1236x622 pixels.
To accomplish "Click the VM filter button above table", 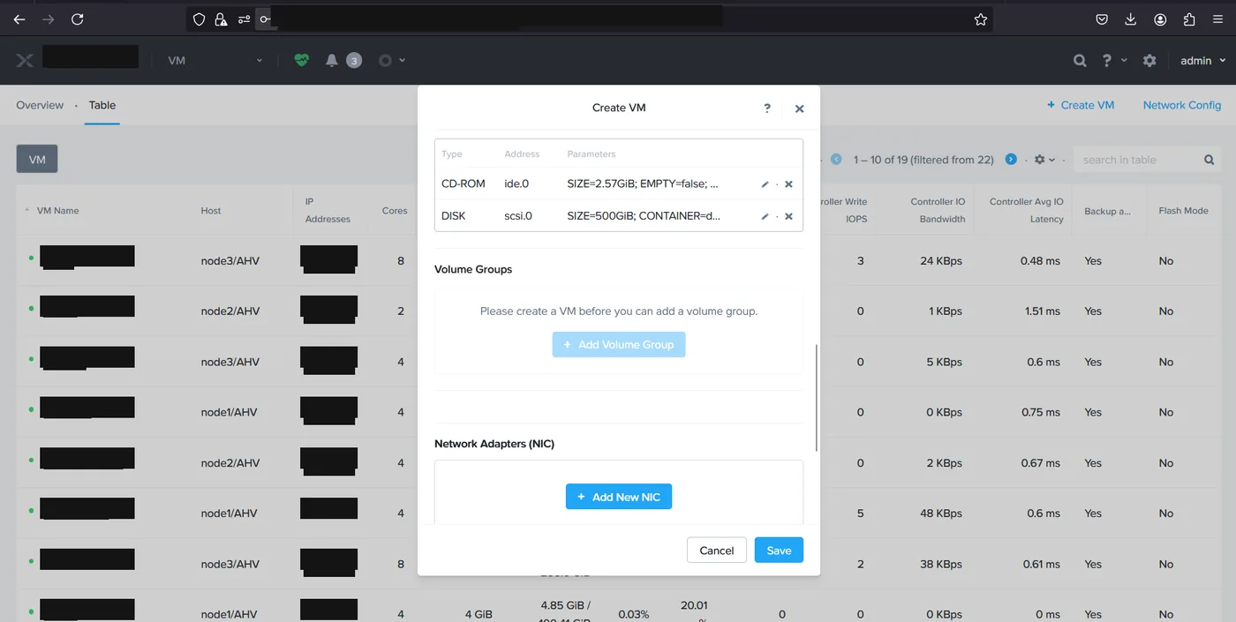I will 37,160.
